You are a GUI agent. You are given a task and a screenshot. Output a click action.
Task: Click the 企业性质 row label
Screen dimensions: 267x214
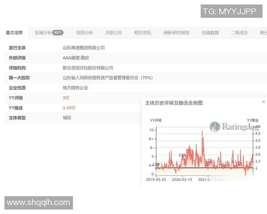tap(17, 88)
